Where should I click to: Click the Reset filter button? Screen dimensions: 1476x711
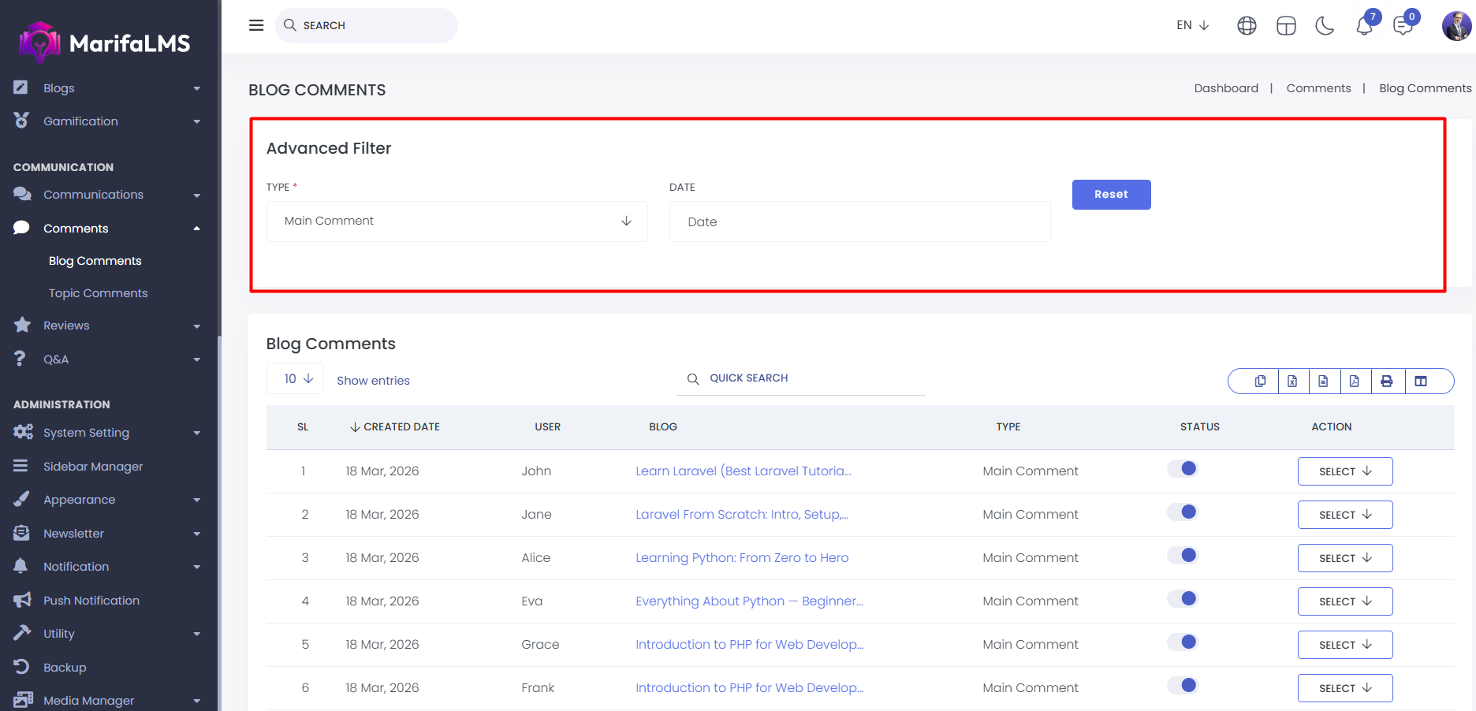[1111, 195]
